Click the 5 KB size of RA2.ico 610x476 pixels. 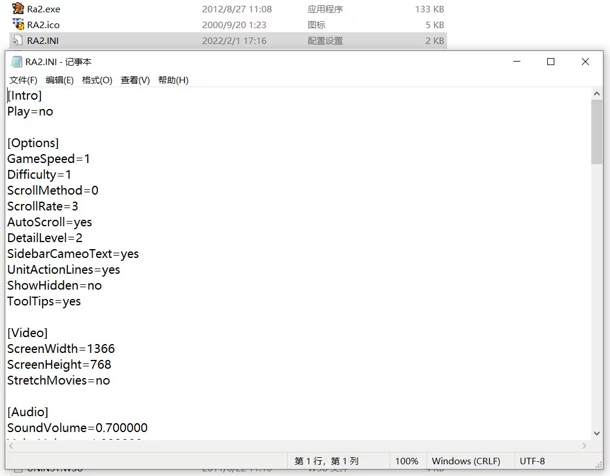tap(435, 25)
